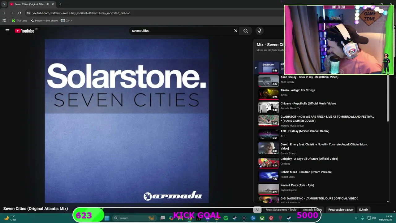396x223 pixels.
Task: Select the 'Progressive trance' filter chip
Action: (x=340, y=210)
